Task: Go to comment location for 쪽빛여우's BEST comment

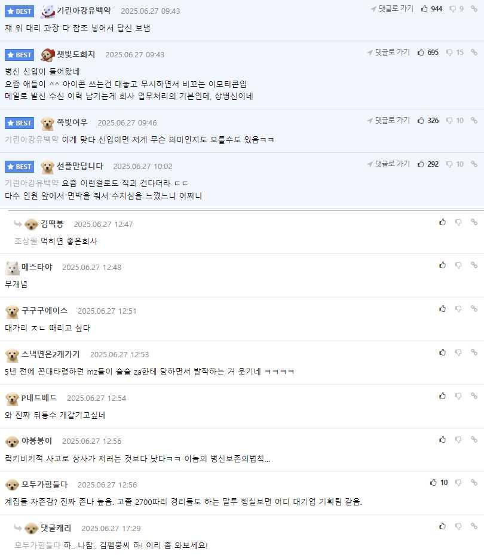Action: [x=389, y=120]
